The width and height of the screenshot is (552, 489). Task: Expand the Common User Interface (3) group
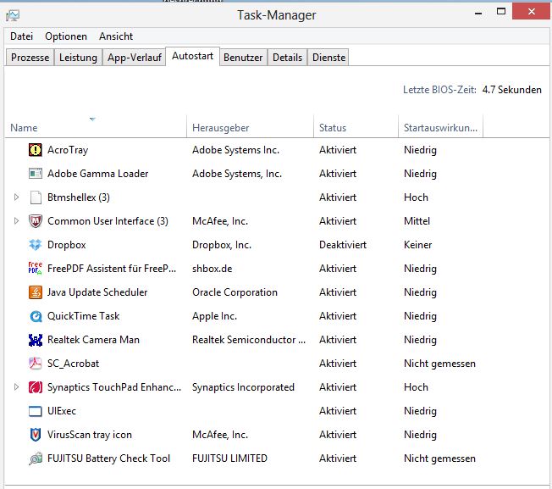[x=16, y=221]
